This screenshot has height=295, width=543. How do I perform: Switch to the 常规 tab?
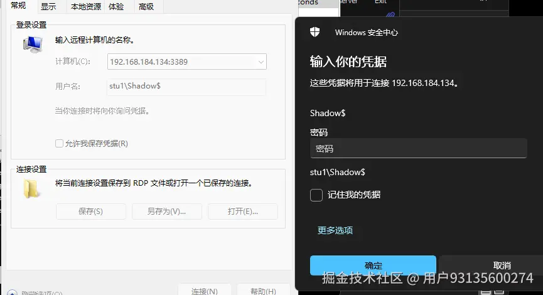18,6
